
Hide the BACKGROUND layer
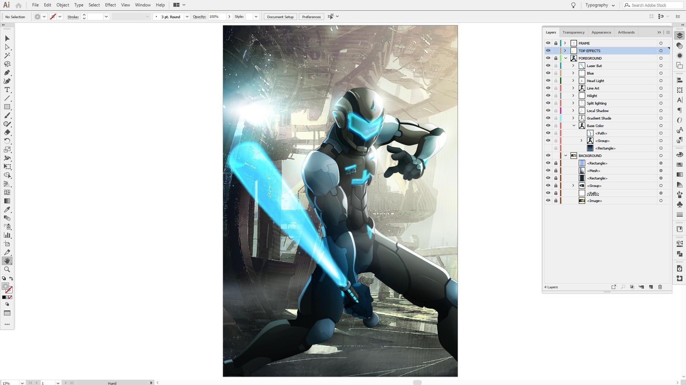pyautogui.click(x=548, y=156)
